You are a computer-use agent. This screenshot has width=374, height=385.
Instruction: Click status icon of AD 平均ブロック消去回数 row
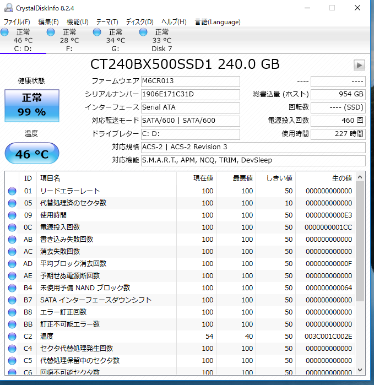pos(12,264)
